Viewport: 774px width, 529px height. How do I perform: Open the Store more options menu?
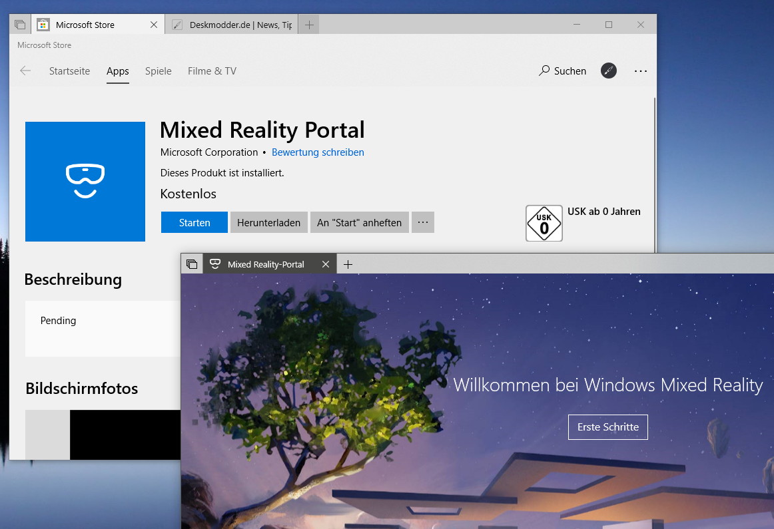point(641,71)
